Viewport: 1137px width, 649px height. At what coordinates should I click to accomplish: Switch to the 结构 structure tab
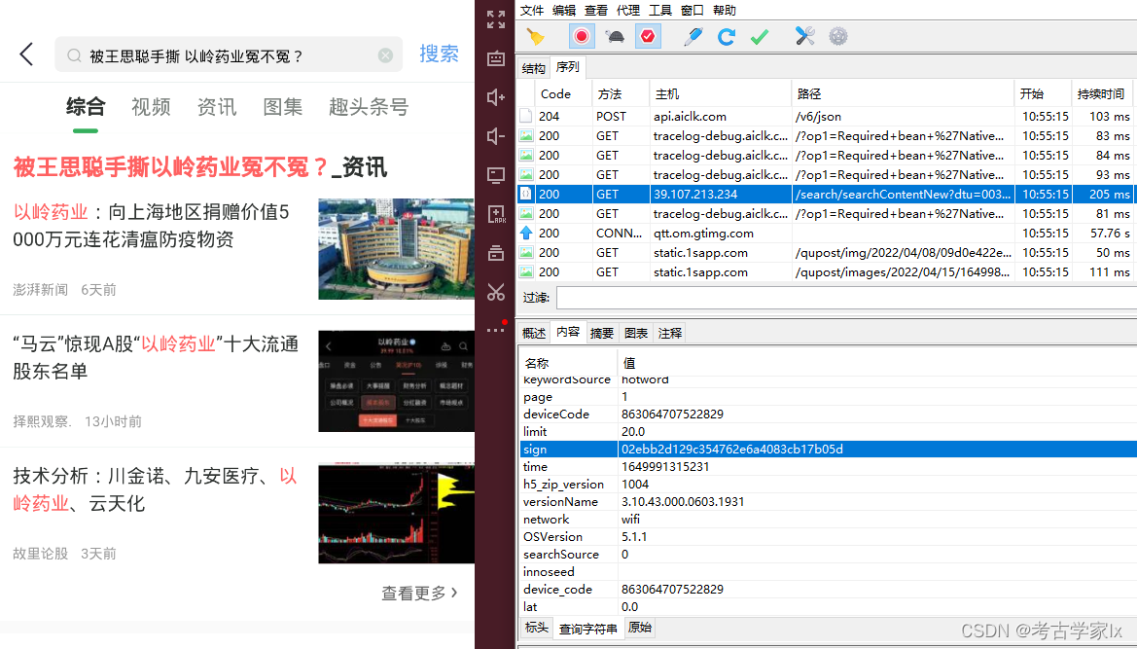(x=532, y=67)
